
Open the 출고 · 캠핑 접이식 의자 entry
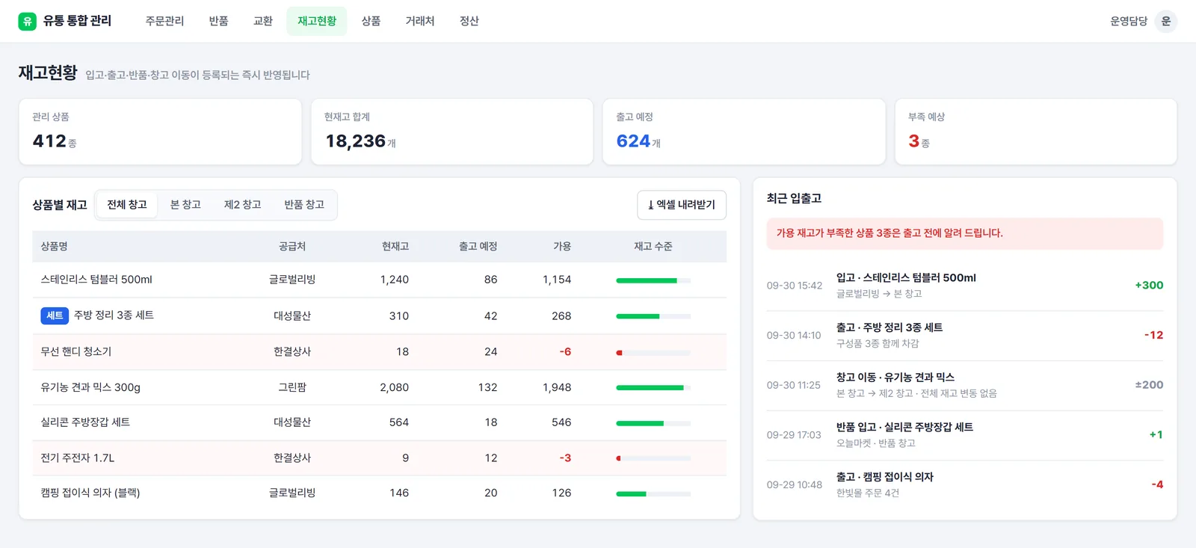(965, 484)
